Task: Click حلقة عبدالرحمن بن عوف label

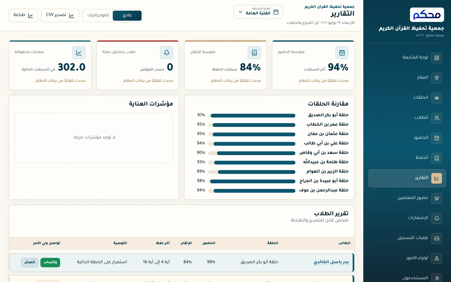Action: click(324, 190)
